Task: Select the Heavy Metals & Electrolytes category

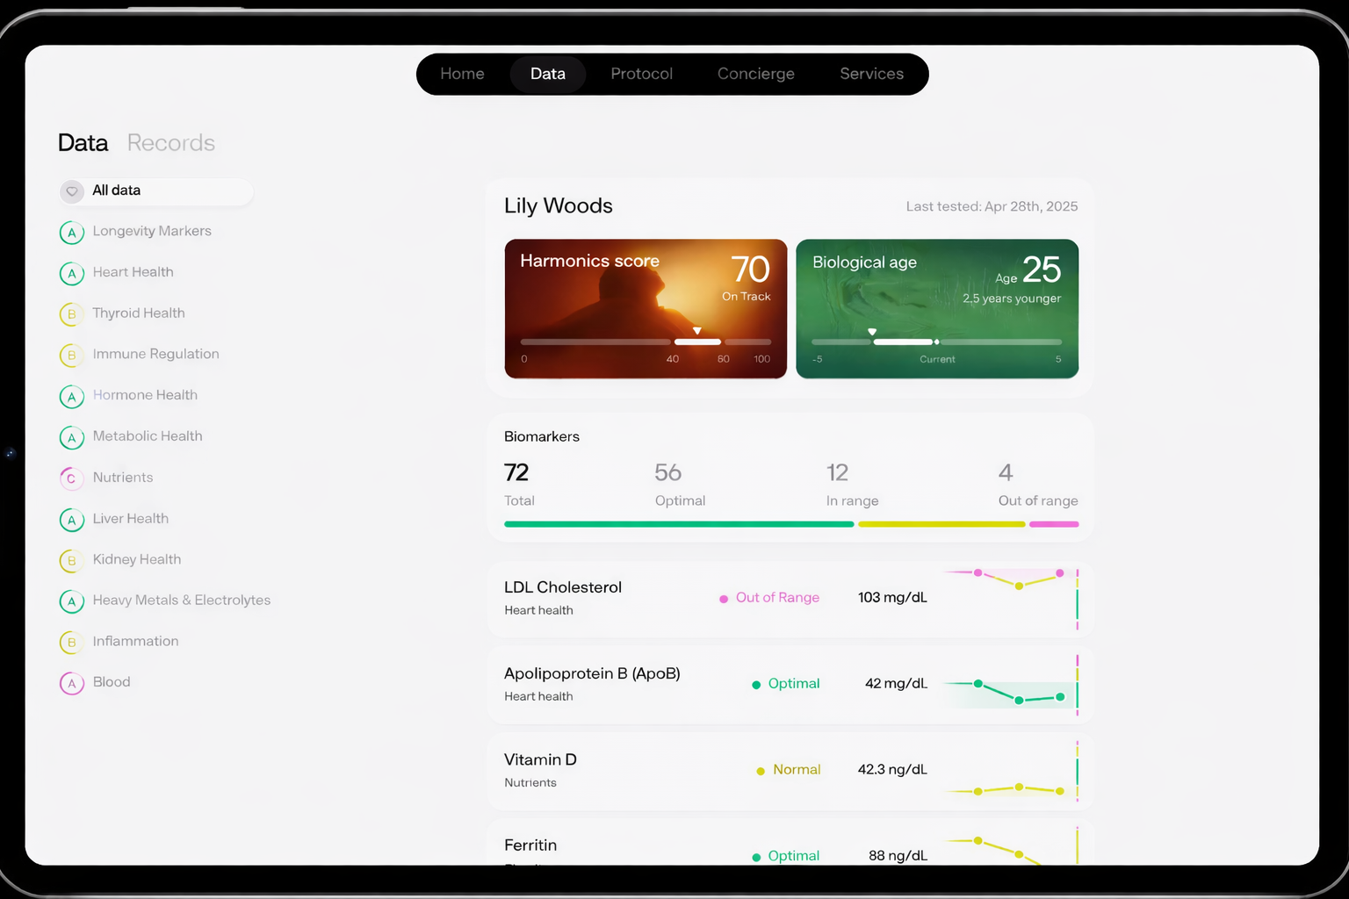Action: coord(181,601)
